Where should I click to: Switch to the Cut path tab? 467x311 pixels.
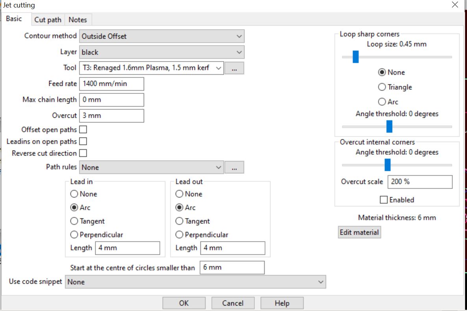[48, 20]
